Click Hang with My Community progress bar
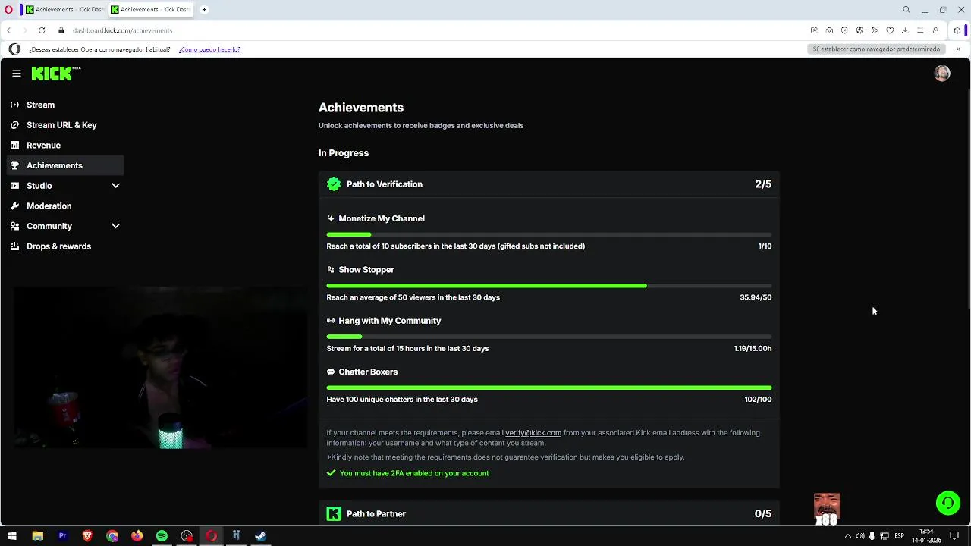Viewport: 971px width, 546px height. [549, 337]
